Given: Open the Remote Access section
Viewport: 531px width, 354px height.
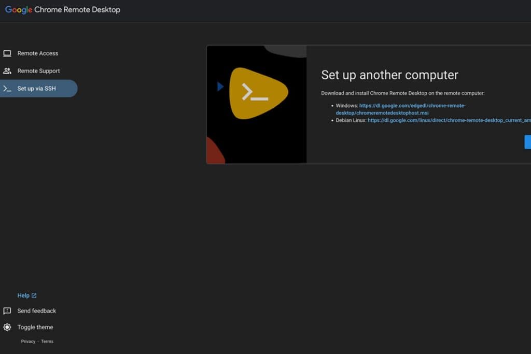Looking at the screenshot, I should coord(37,53).
